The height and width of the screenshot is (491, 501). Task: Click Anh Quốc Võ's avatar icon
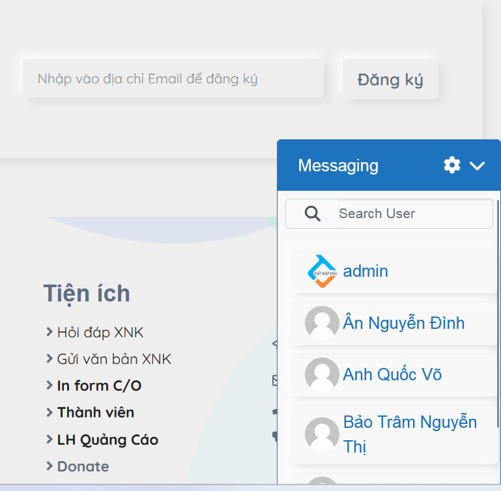point(322,374)
